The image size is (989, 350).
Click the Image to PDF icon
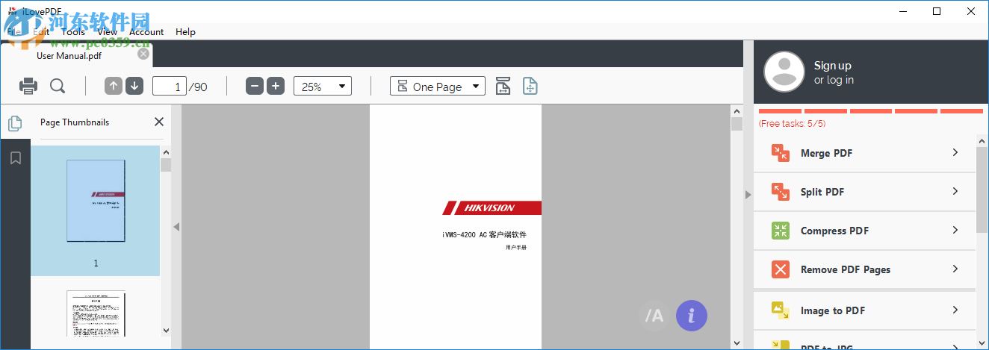point(780,310)
